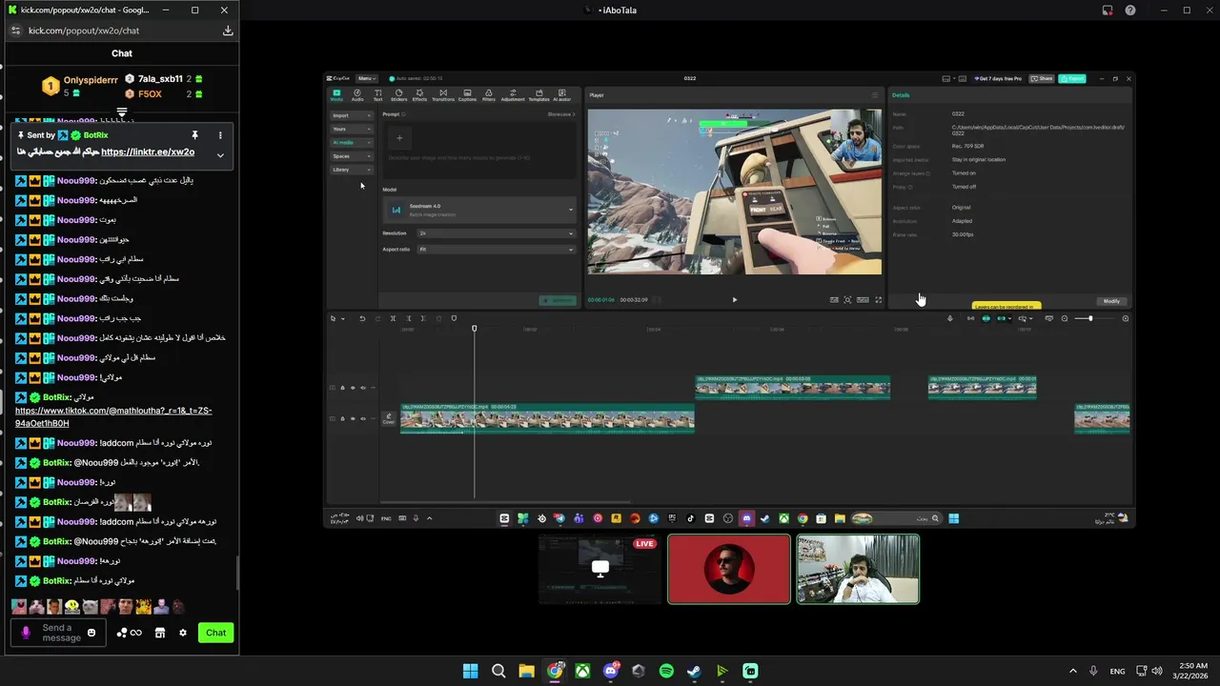Undo the last edit in CapCut timeline
The height and width of the screenshot is (686, 1220).
click(362, 318)
